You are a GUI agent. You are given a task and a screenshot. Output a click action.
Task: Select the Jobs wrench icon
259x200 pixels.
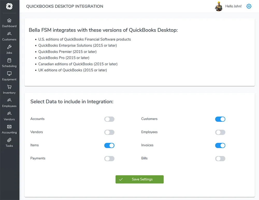(9, 47)
